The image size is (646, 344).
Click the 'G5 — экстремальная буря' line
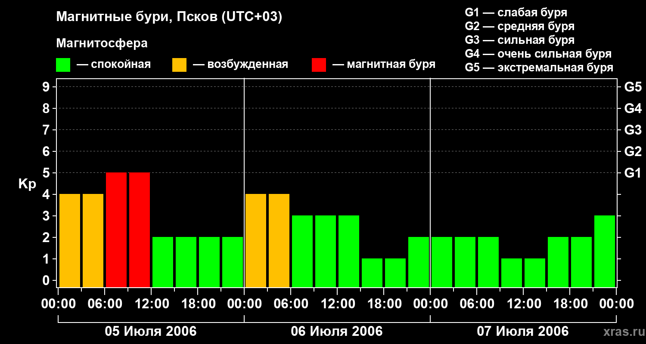(539, 68)
